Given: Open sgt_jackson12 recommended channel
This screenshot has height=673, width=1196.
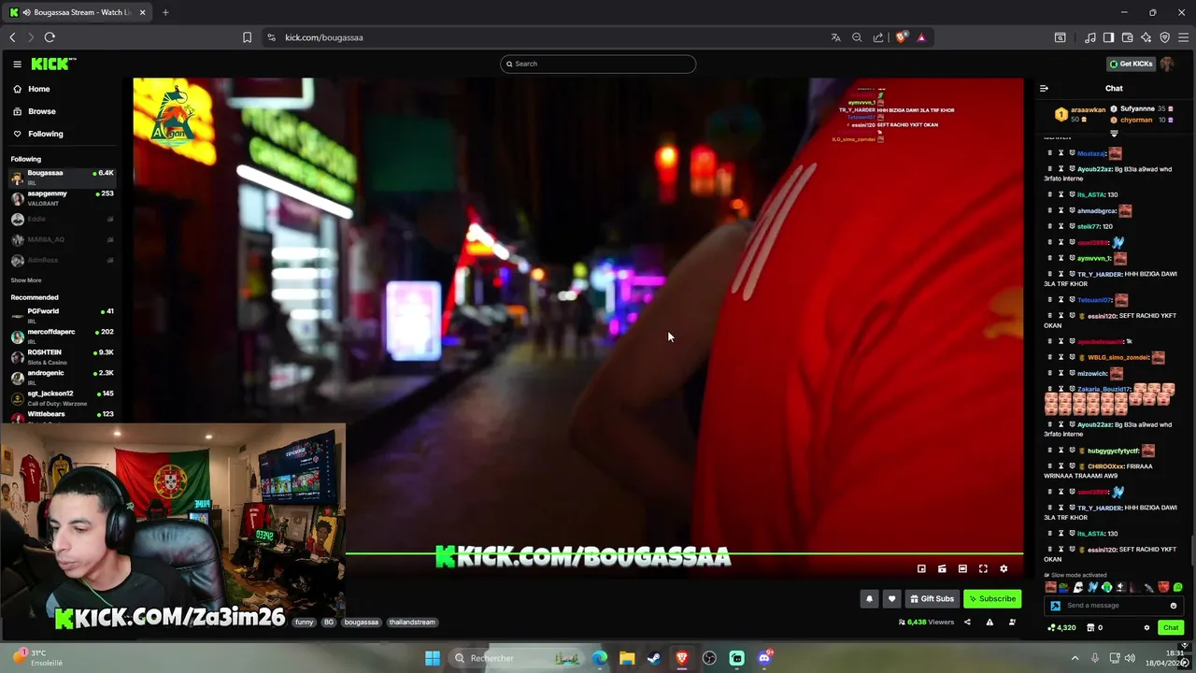Looking at the screenshot, I should 61,397.
